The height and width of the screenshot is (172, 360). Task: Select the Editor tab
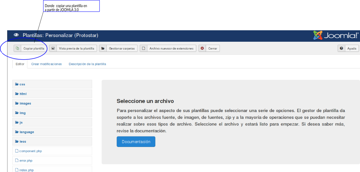(x=20, y=64)
